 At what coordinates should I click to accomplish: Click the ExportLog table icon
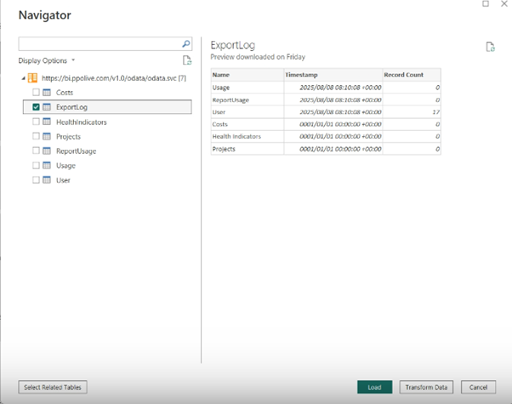[x=47, y=107]
